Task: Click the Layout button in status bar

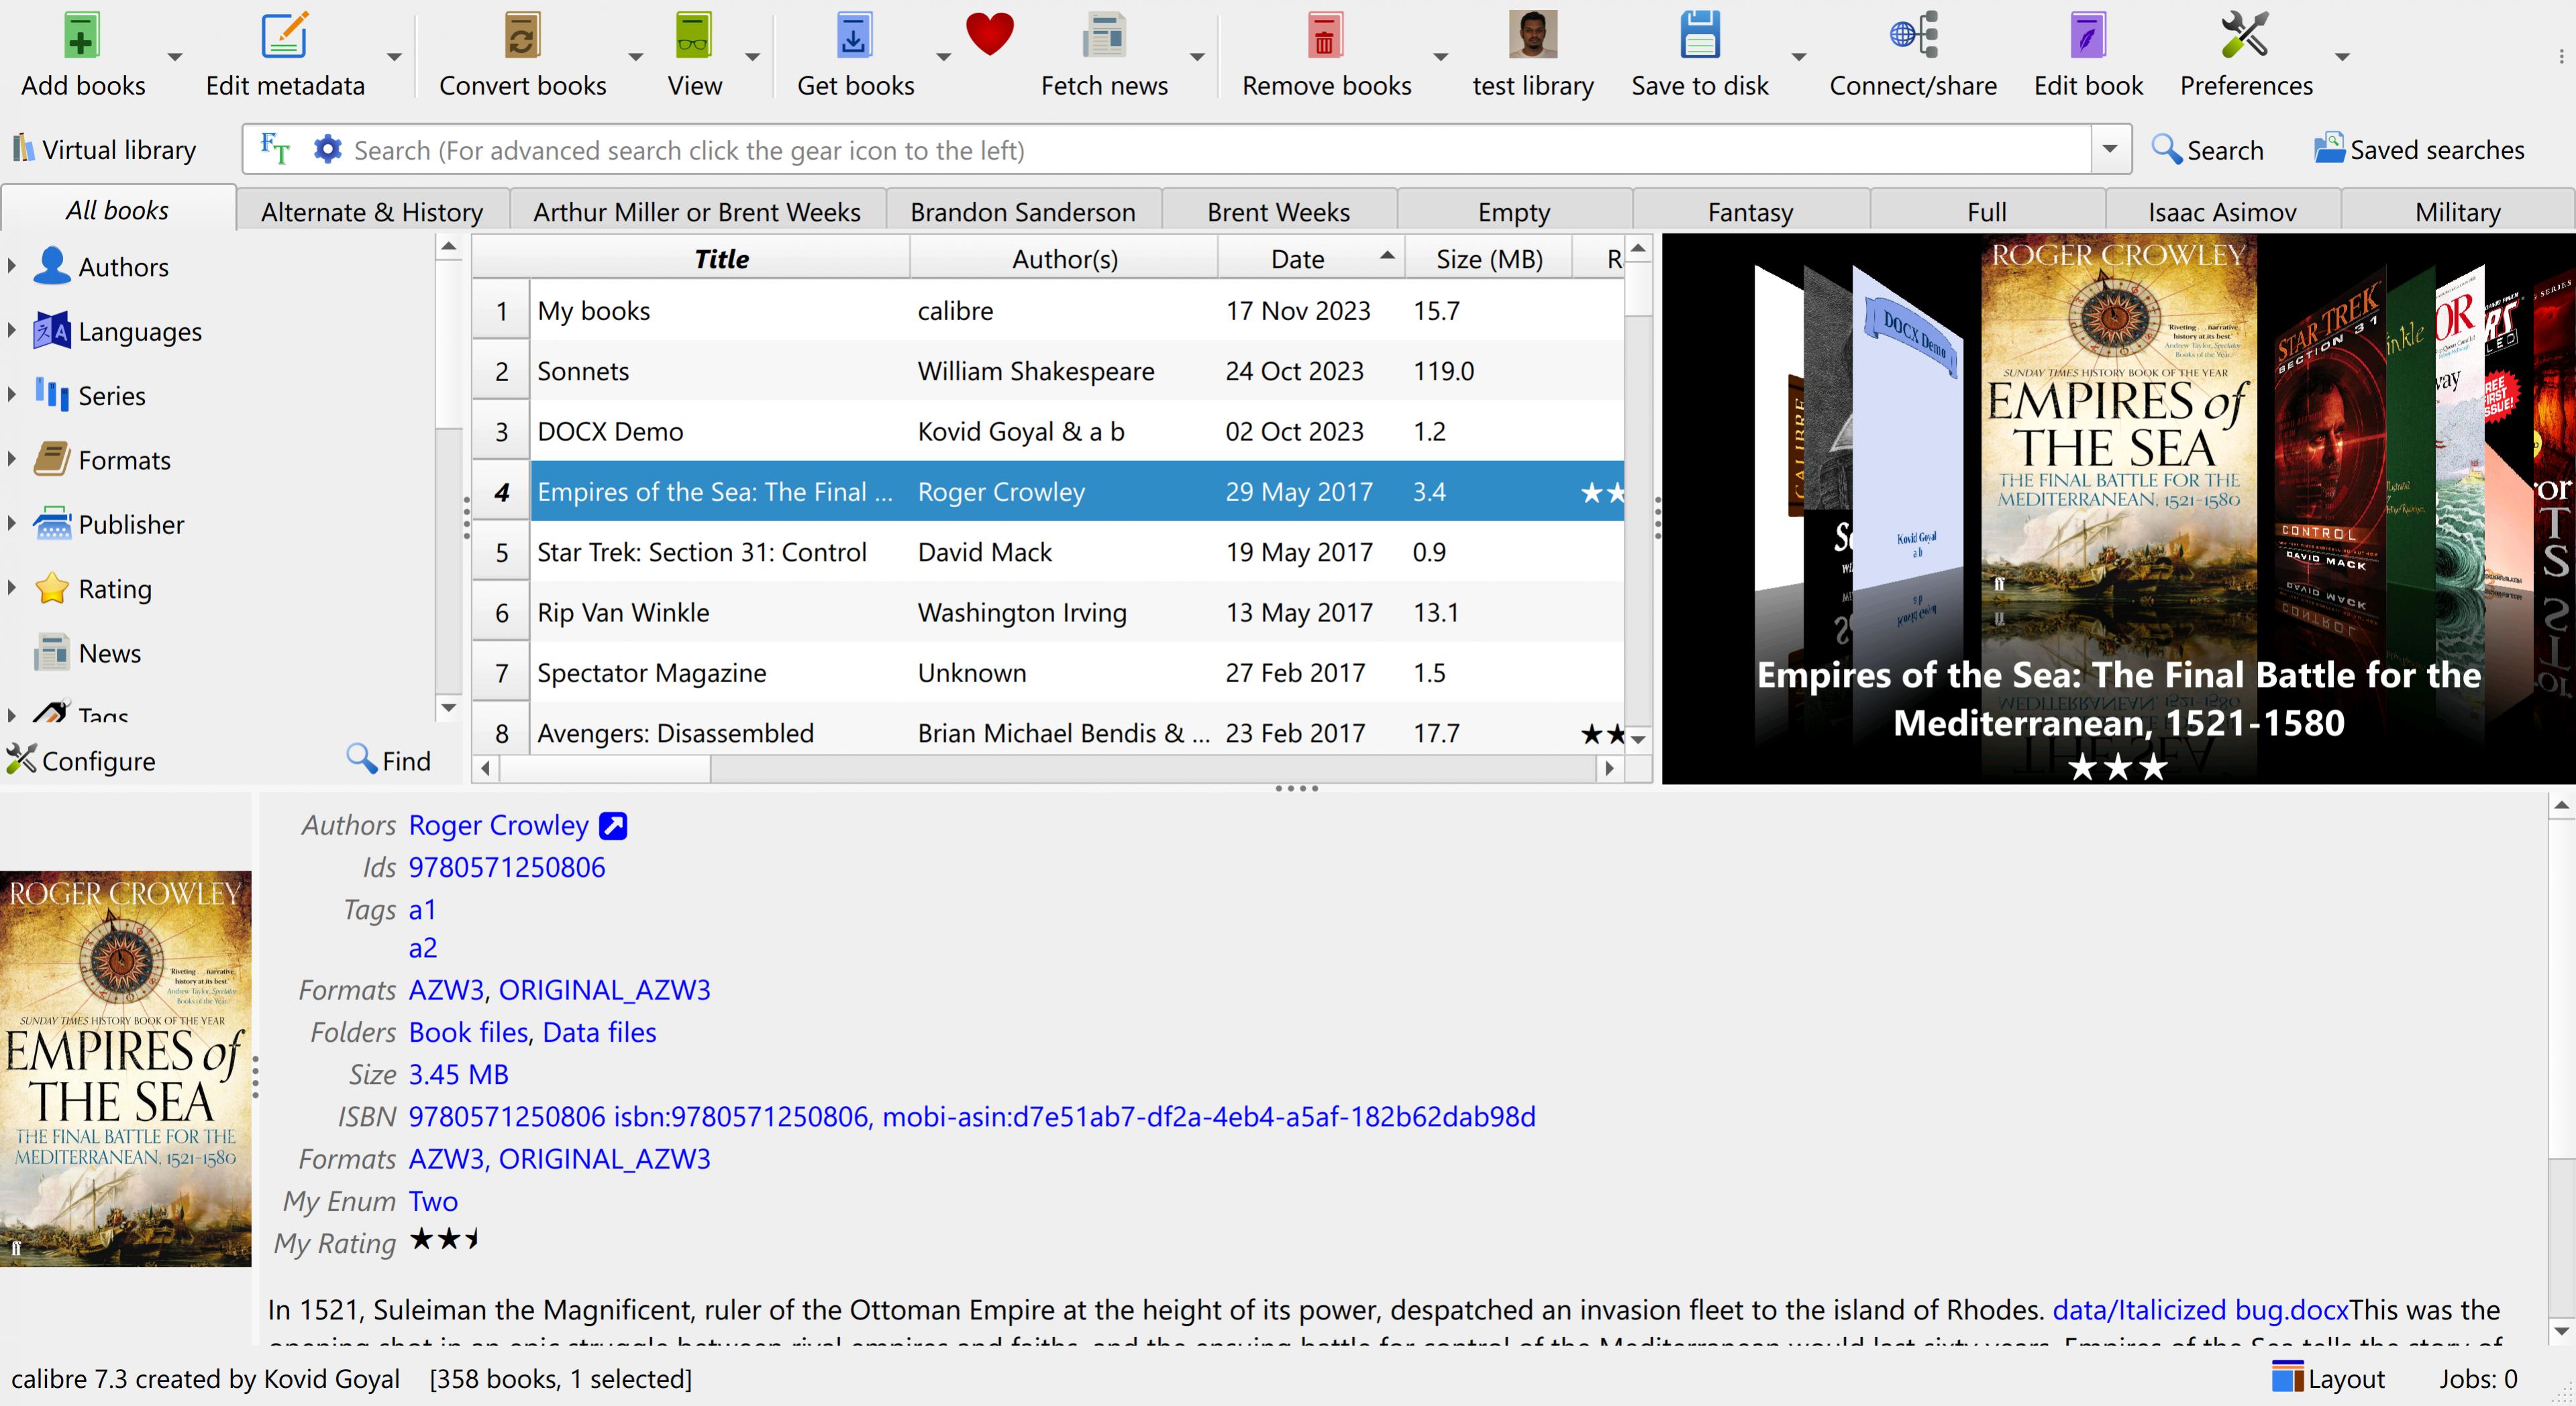Action: [x=2328, y=1379]
